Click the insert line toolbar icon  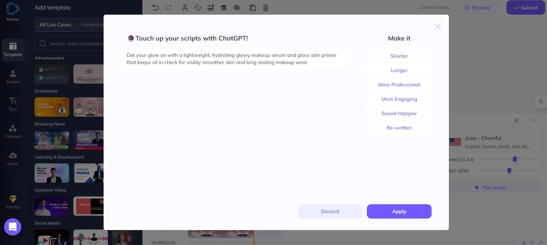211,8
